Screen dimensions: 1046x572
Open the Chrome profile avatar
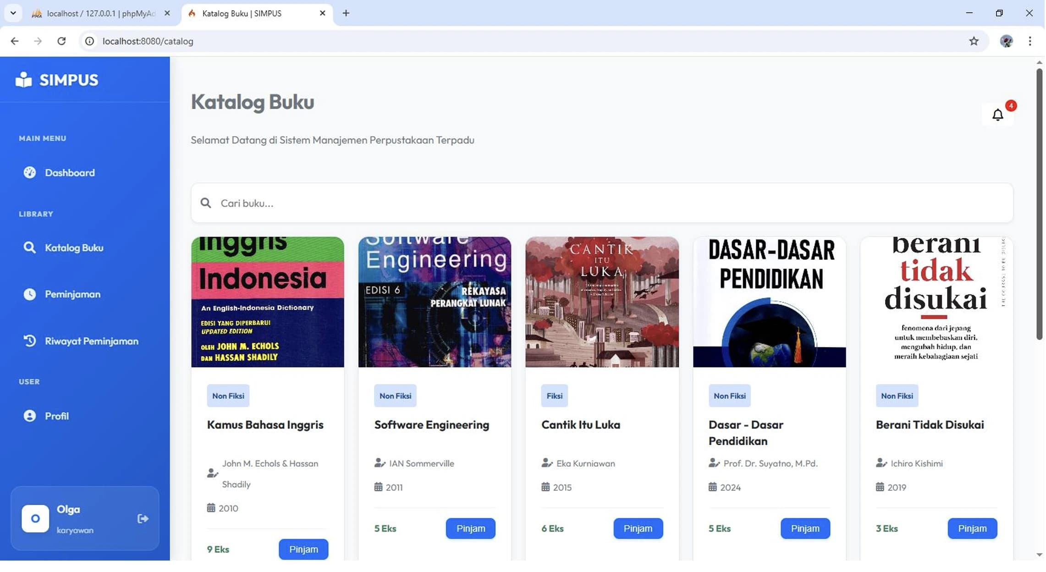(x=1006, y=41)
